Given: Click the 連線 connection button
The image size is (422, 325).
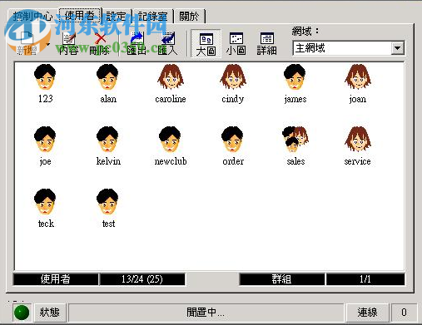Looking at the screenshot, I should click(367, 313).
